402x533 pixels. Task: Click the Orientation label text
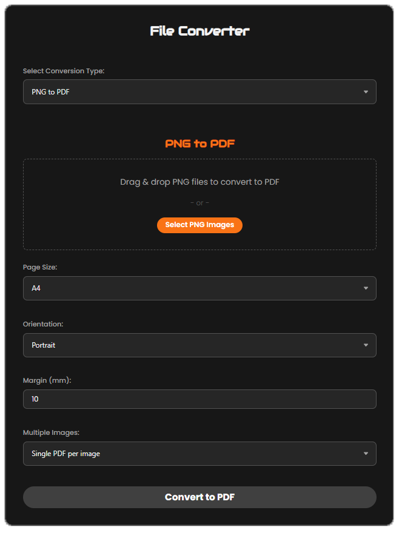tap(42, 324)
